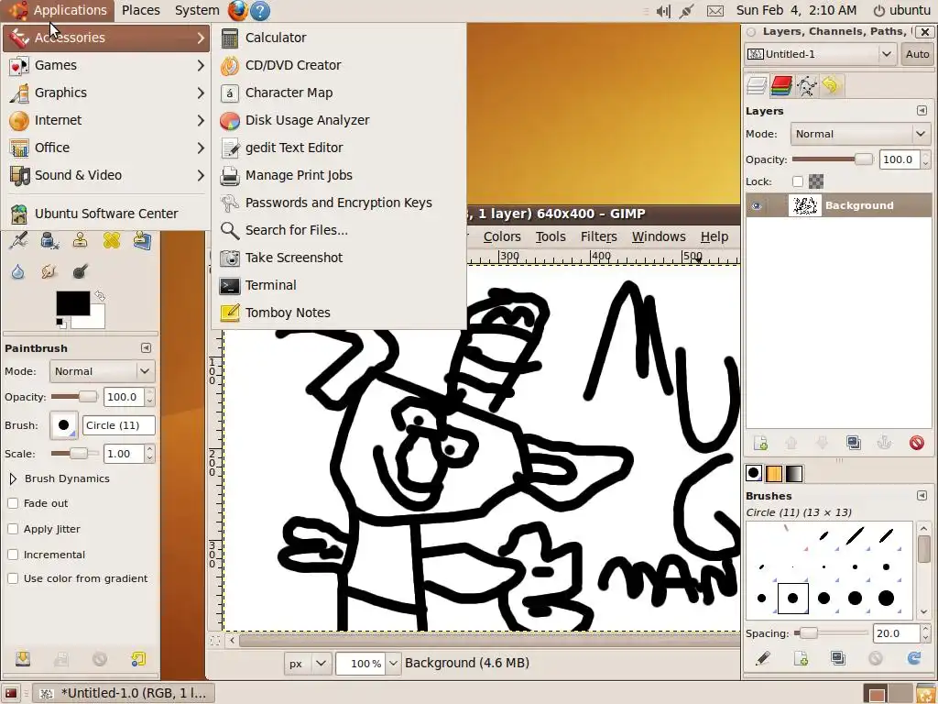Click the *Untitled-1.0 taskbar button
The height and width of the screenshot is (704, 938).
coord(124,693)
